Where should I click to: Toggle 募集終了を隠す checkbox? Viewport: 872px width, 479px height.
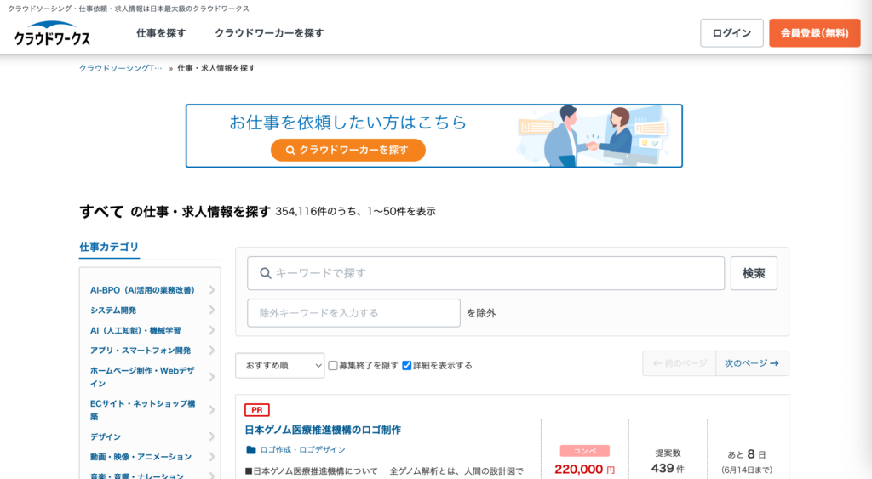tap(333, 366)
